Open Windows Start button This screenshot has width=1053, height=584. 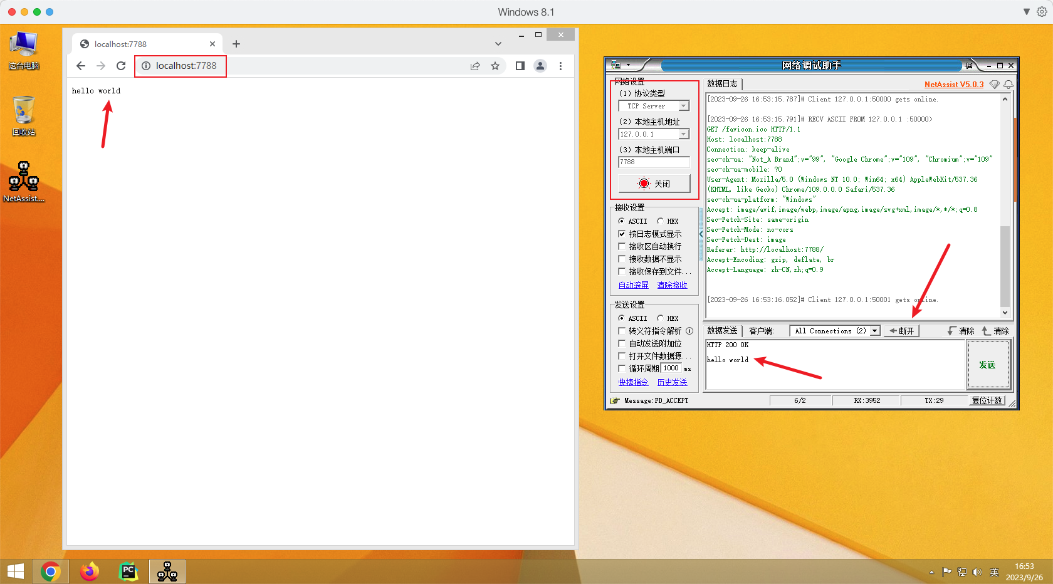16,571
